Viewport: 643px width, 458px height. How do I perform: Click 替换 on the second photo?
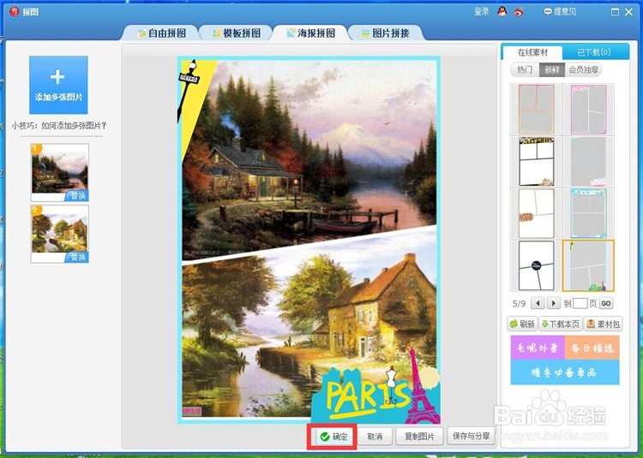point(77,257)
